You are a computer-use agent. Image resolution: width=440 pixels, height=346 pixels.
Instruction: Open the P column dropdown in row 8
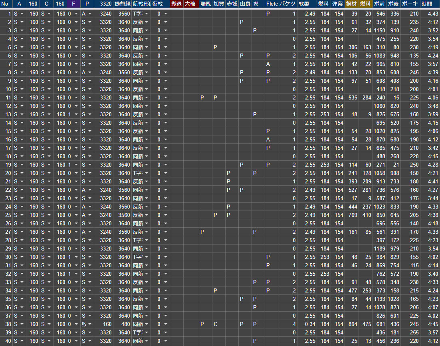[90, 72]
